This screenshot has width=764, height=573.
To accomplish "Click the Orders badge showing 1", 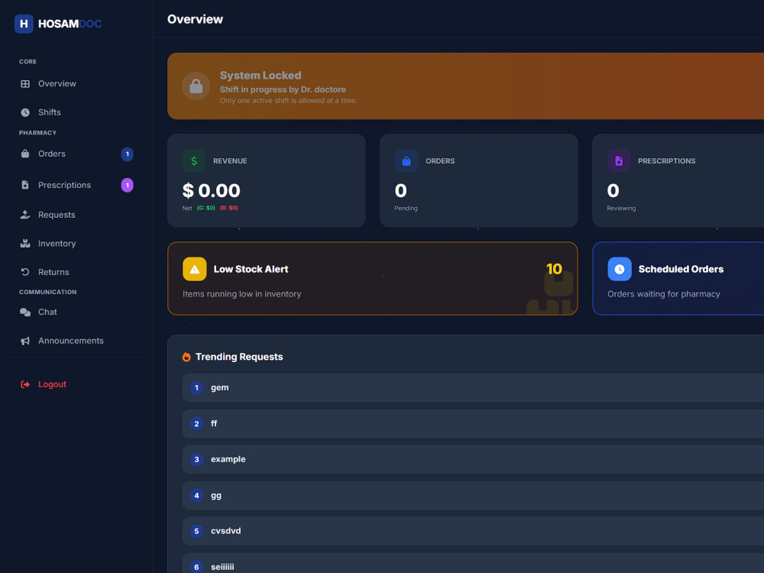I will 127,154.
